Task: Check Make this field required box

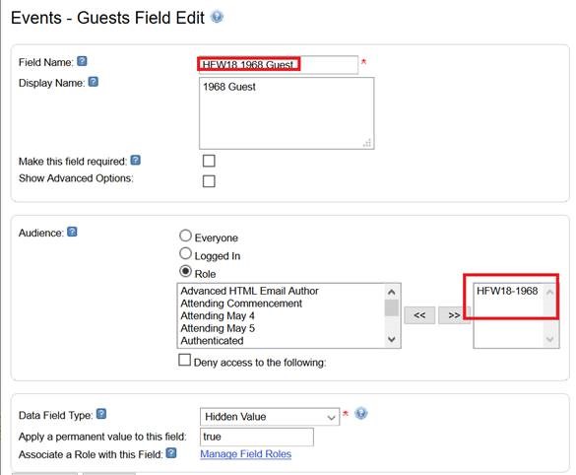Action: tap(209, 161)
